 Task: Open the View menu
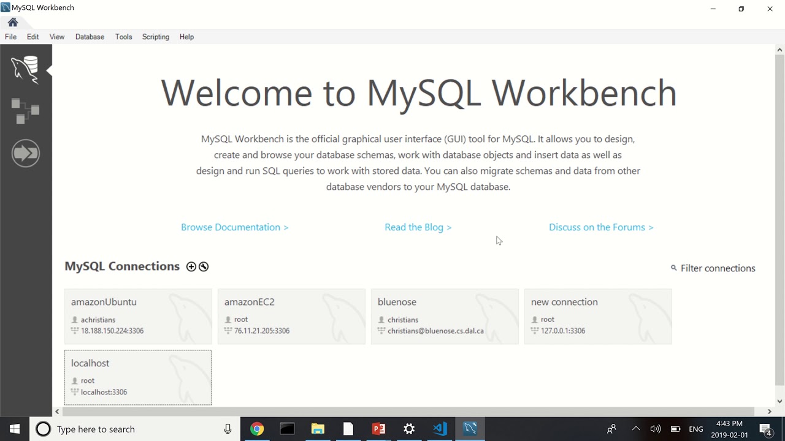[57, 37]
